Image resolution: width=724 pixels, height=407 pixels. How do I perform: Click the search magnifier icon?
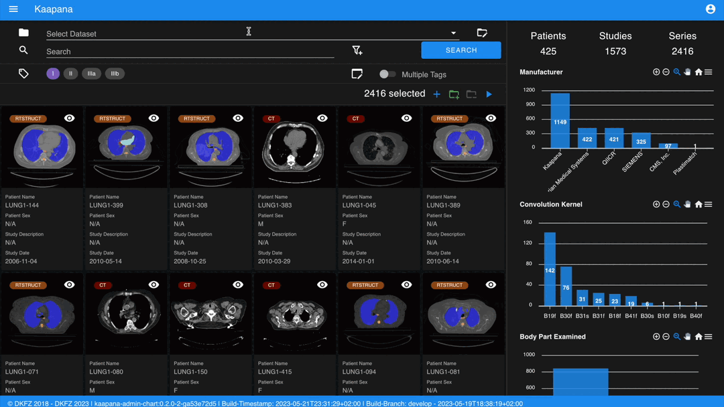[x=23, y=50]
